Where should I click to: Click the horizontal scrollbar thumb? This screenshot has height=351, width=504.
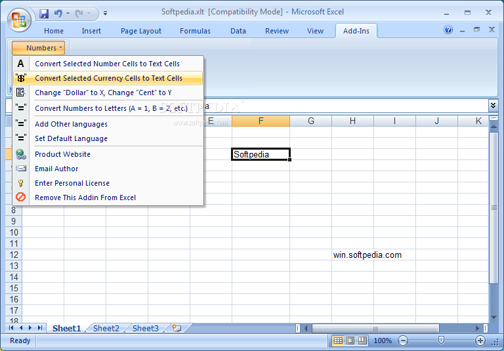[375, 328]
